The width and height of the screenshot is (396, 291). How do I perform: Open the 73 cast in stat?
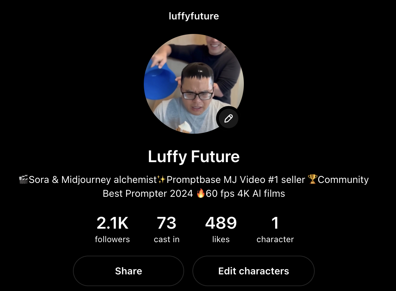point(167,230)
